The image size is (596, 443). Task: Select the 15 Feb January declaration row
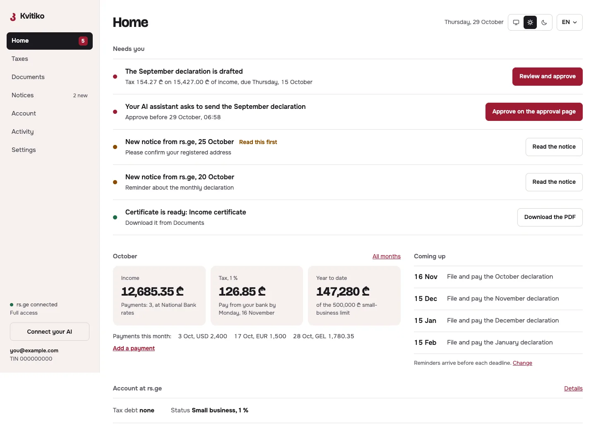pyautogui.click(x=498, y=343)
